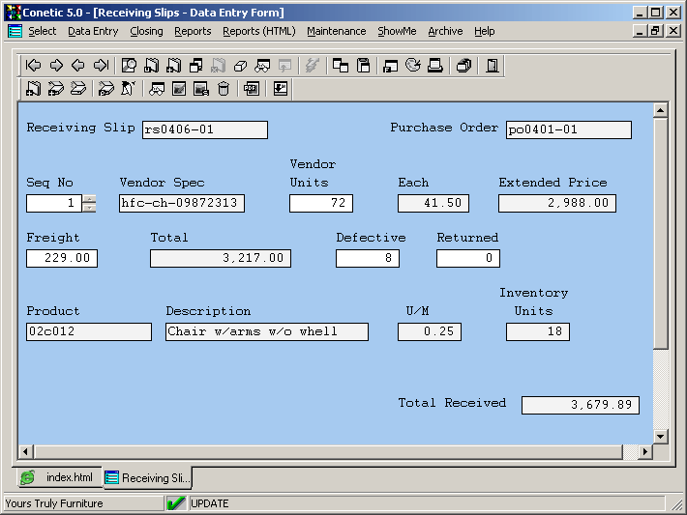Decrease Seq No with down stepper arrow
The width and height of the screenshot is (687, 515).
(89, 208)
